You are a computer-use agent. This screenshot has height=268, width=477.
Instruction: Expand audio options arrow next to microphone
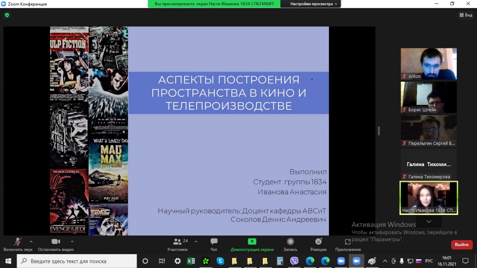[31, 241]
